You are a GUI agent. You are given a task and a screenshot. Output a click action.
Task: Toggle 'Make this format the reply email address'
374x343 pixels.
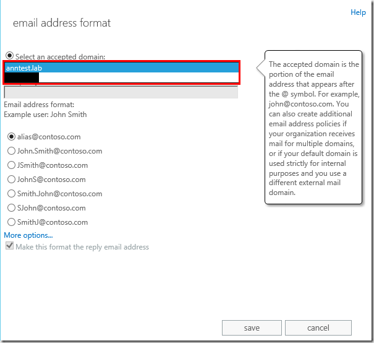pos(9,246)
